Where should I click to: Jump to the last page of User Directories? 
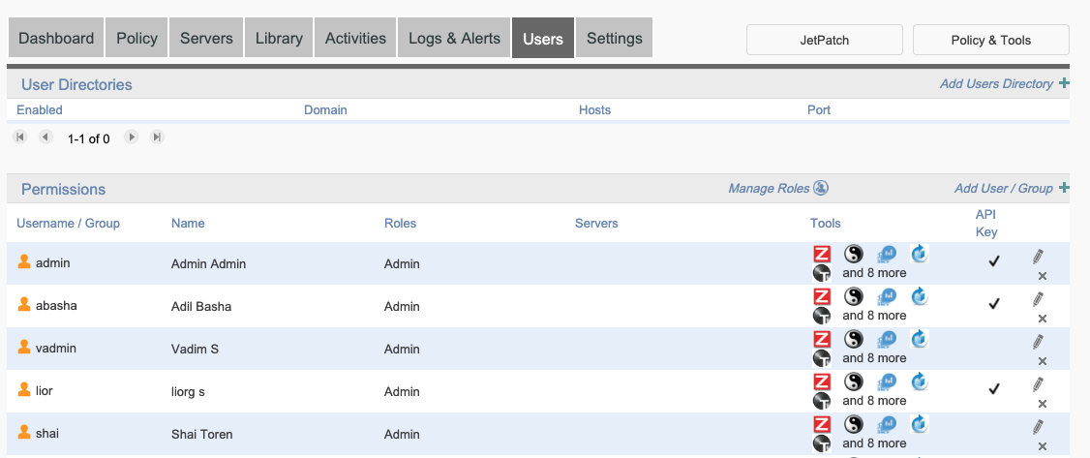(x=157, y=137)
